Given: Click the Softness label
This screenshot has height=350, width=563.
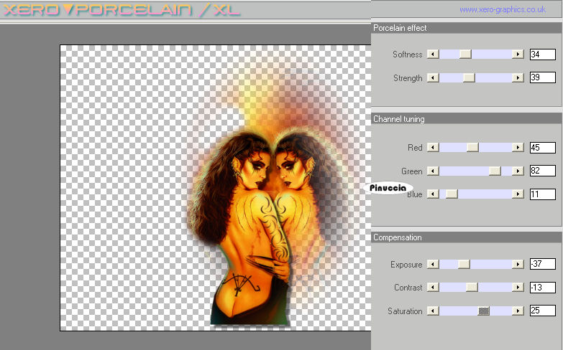Looking at the screenshot, I should [x=408, y=55].
